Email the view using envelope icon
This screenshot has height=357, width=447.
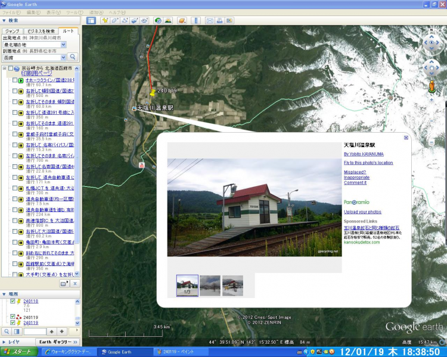210,20
